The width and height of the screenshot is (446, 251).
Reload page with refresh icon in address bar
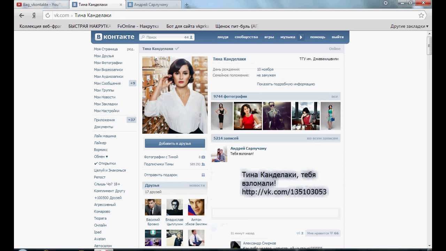(48, 15)
